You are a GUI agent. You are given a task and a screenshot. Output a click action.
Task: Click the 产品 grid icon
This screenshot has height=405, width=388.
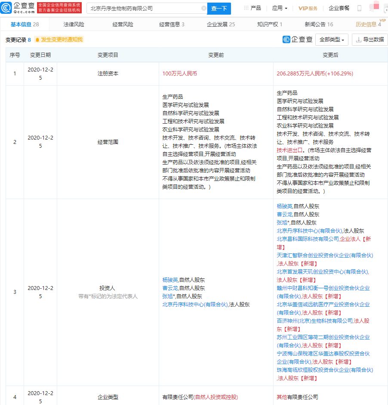pos(246,8)
